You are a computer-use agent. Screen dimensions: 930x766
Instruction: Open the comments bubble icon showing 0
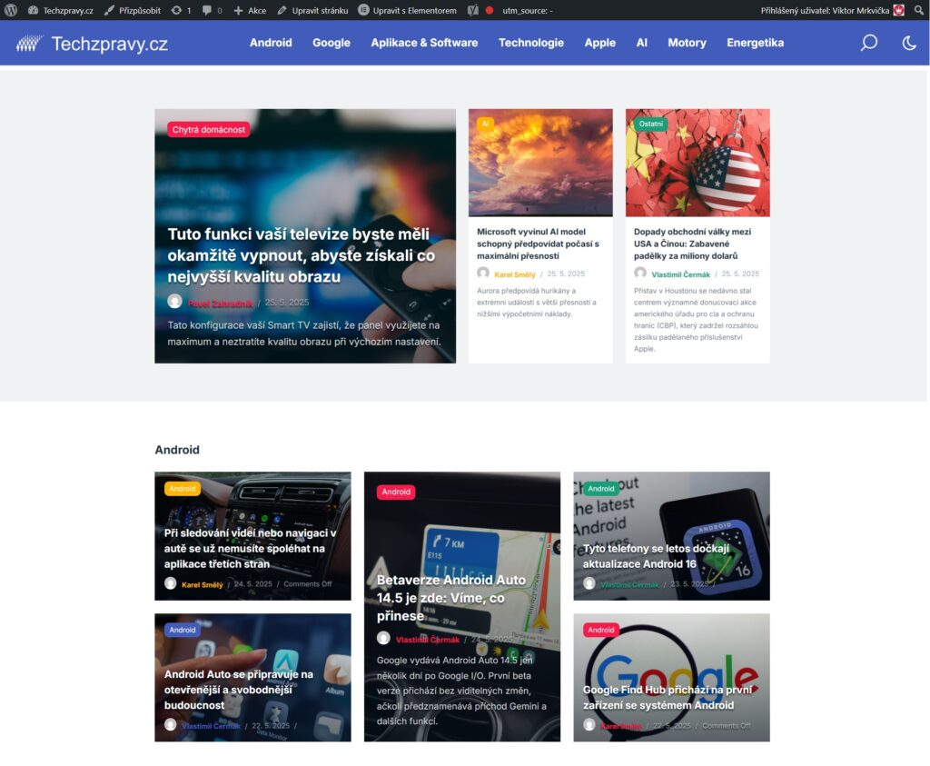click(206, 10)
